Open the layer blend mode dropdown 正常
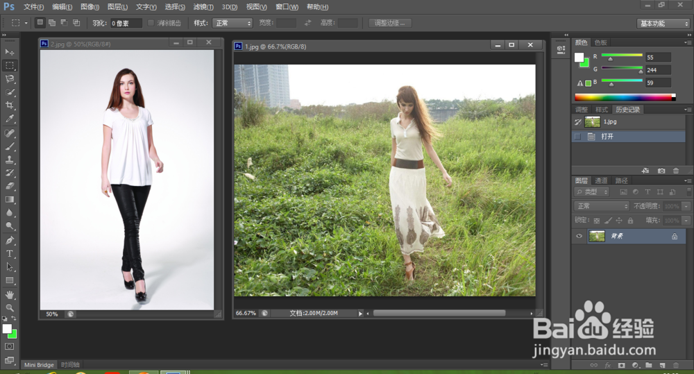The image size is (694, 374). point(601,206)
